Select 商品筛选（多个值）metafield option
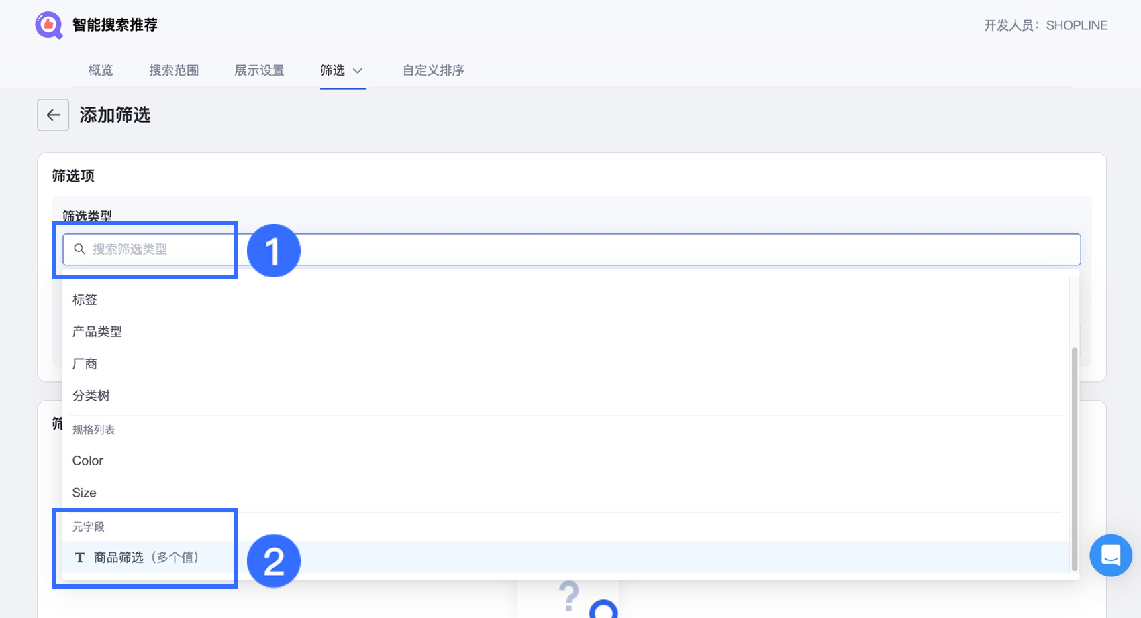The width and height of the screenshot is (1141, 618). [x=146, y=558]
